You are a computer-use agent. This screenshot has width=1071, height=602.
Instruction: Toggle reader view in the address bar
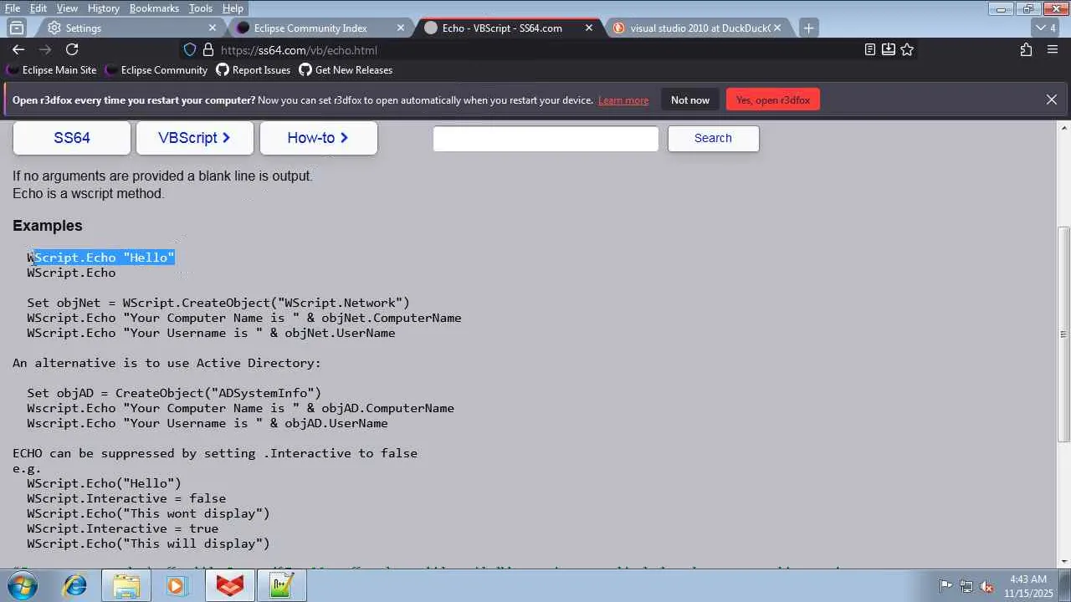coord(870,49)
